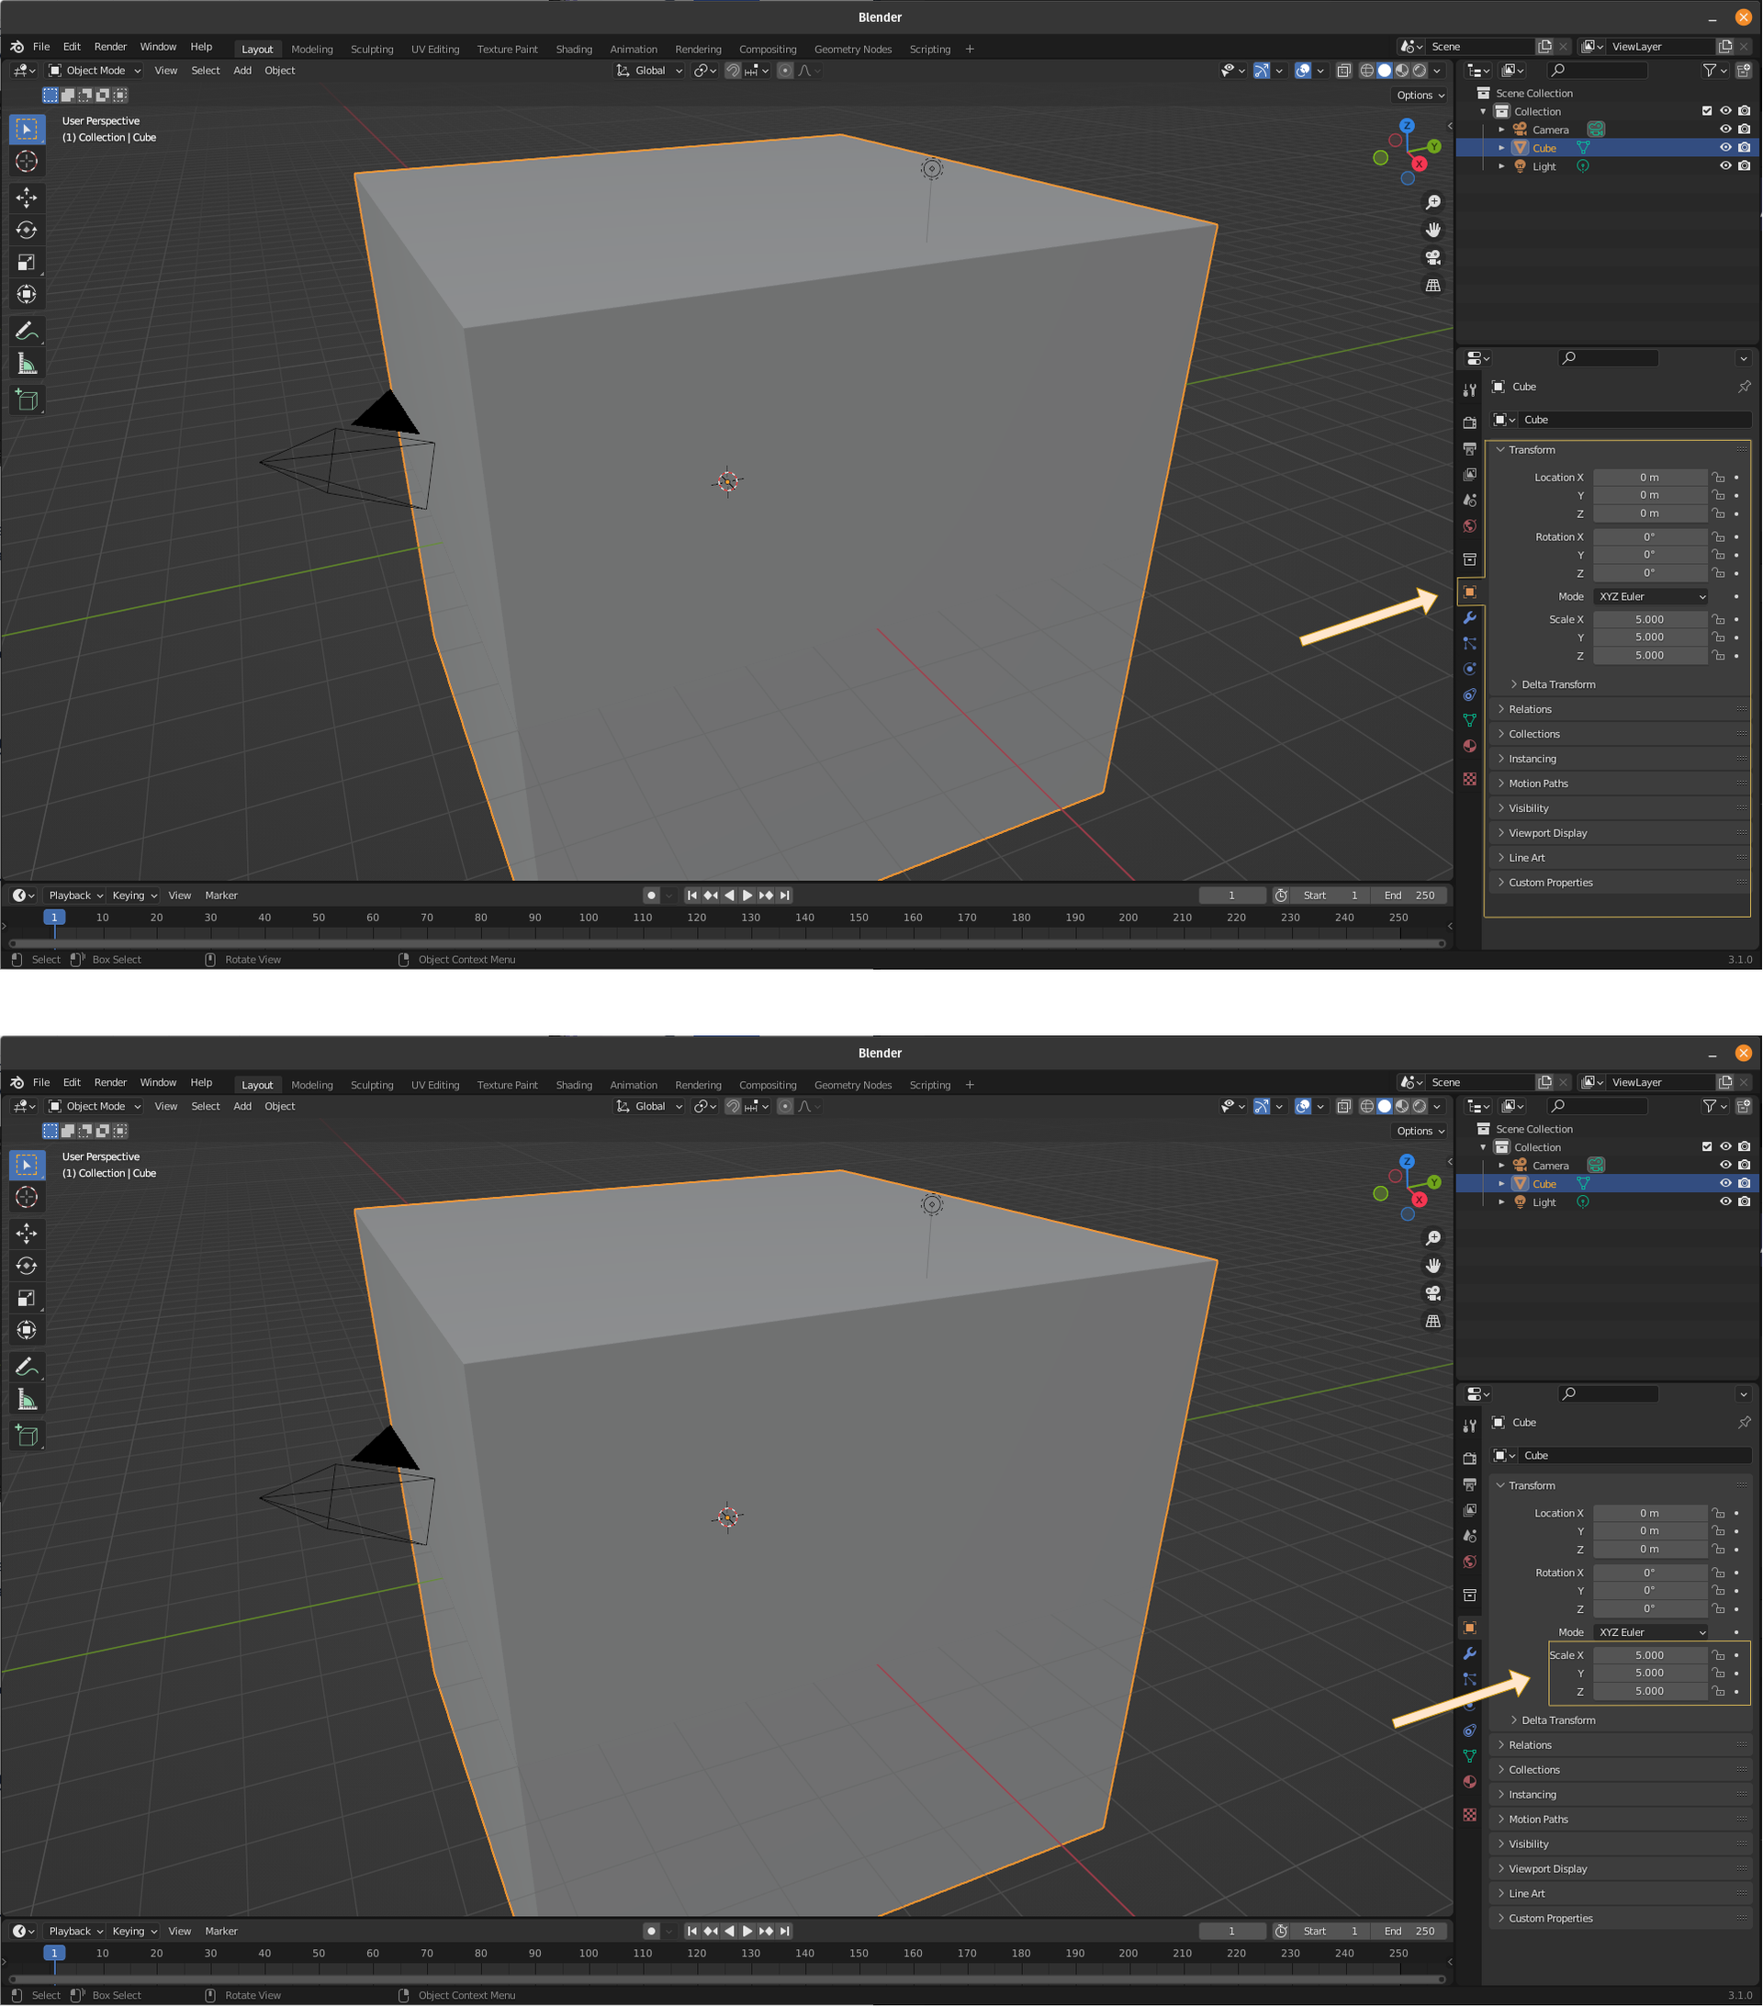Adjust the Scale X value slider
1763x2007 pixels.
(1650, 618)
